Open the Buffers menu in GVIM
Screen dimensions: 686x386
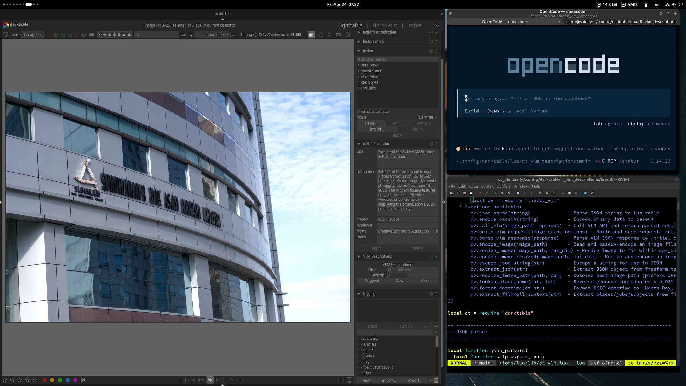pos(504,186)
